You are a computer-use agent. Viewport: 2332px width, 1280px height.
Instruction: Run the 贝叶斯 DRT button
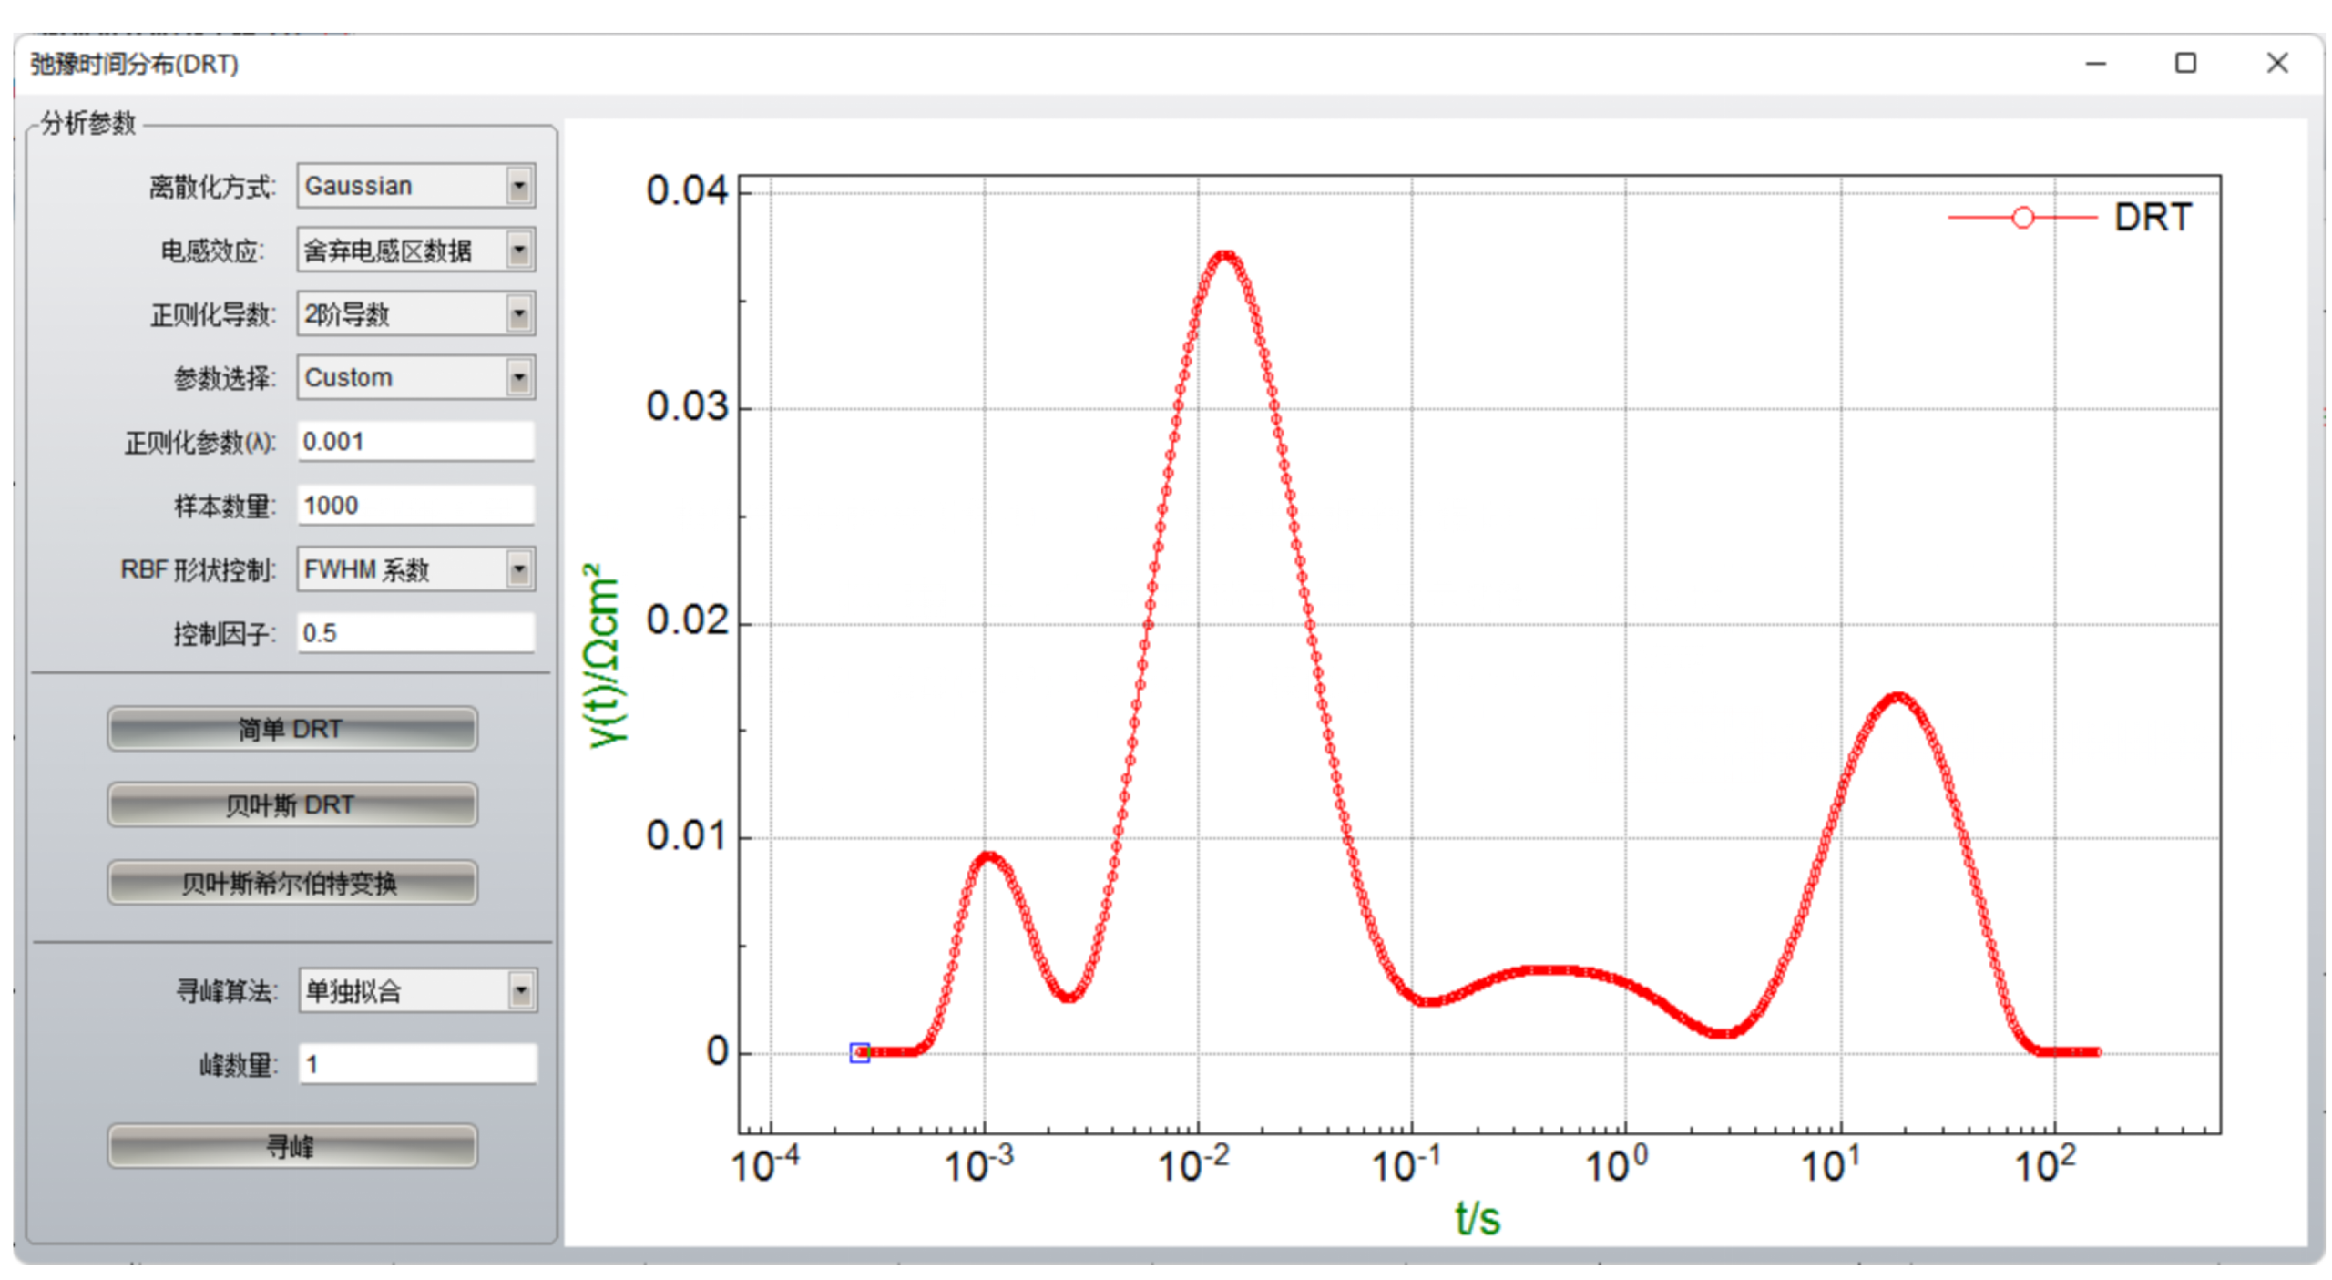pos(291,805)
